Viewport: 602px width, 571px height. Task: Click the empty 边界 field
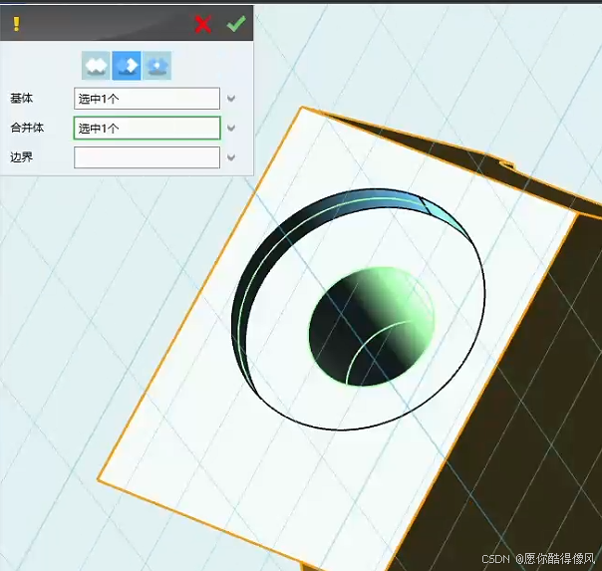click(148, 157)
